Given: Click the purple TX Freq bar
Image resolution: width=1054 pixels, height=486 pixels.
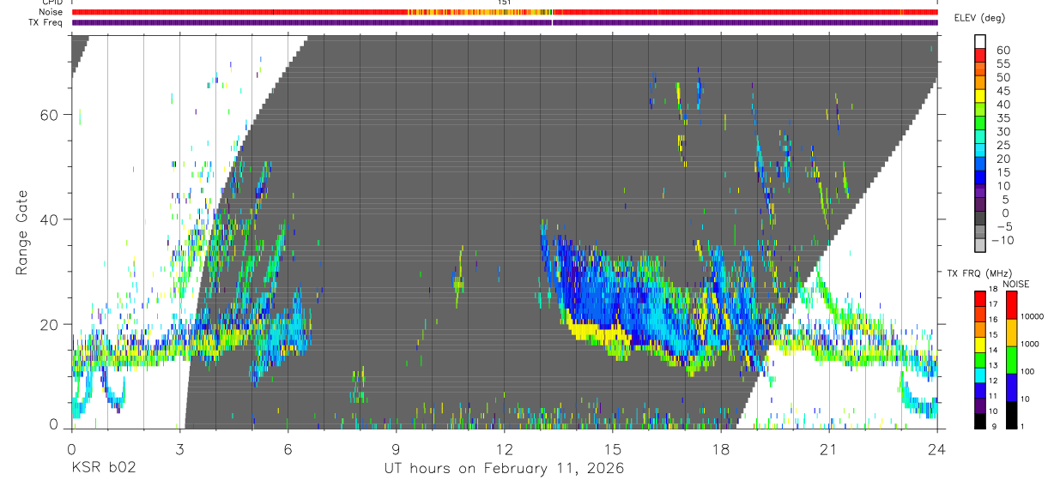Looking at the screenshot, I should tap(505, 22).
